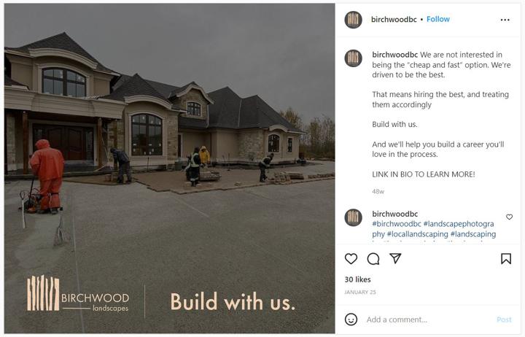525x337 pixels.
Task: Like the hashtag comment's small heart
Action: (x=509, y=217)
